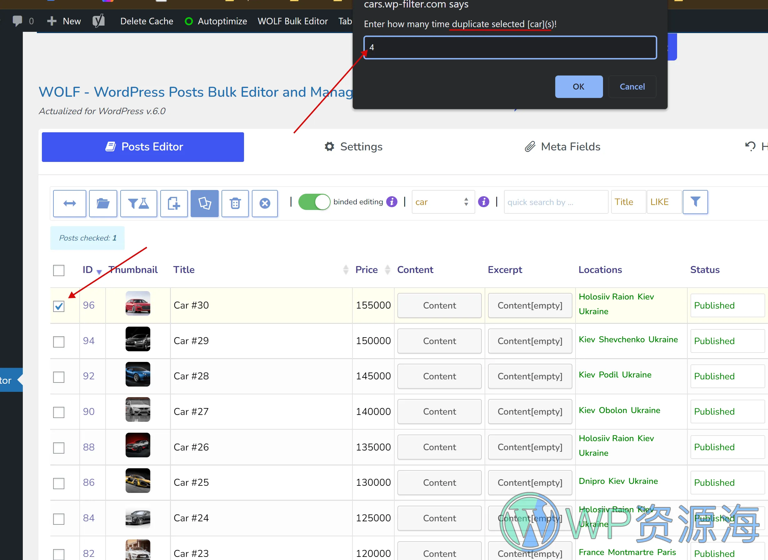Click info icon next to car selector
The width and height of the screenshot is (768, 560).
coord(483,202)
